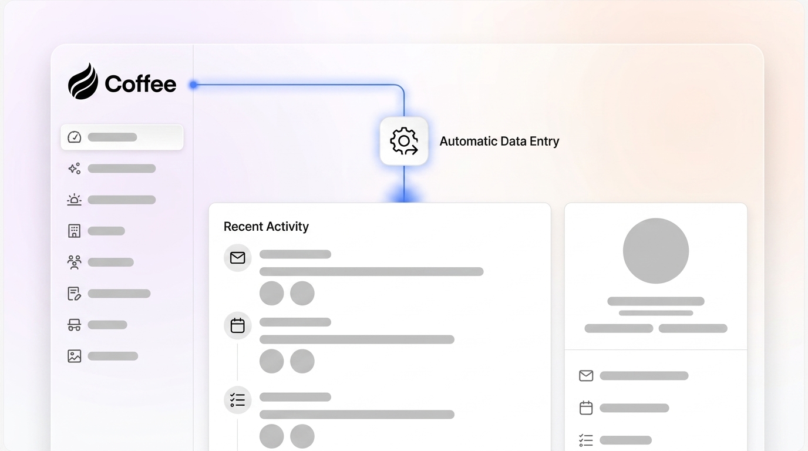808x451 pixels.
Task: Open the profile avatar on the right card
Action: 655,250
